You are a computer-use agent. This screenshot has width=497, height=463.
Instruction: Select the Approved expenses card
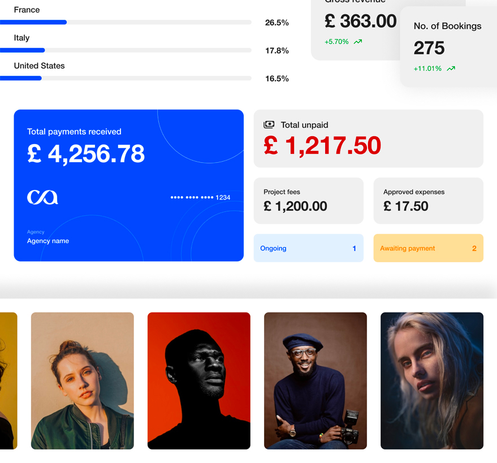point(428,201)
